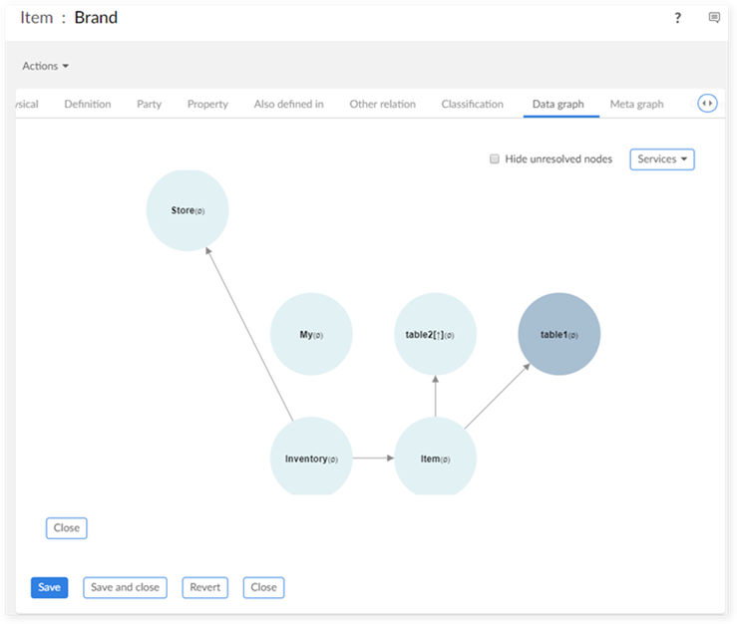Click the Close button below the graph
737x624 pixels.
(x=67, y=527)
